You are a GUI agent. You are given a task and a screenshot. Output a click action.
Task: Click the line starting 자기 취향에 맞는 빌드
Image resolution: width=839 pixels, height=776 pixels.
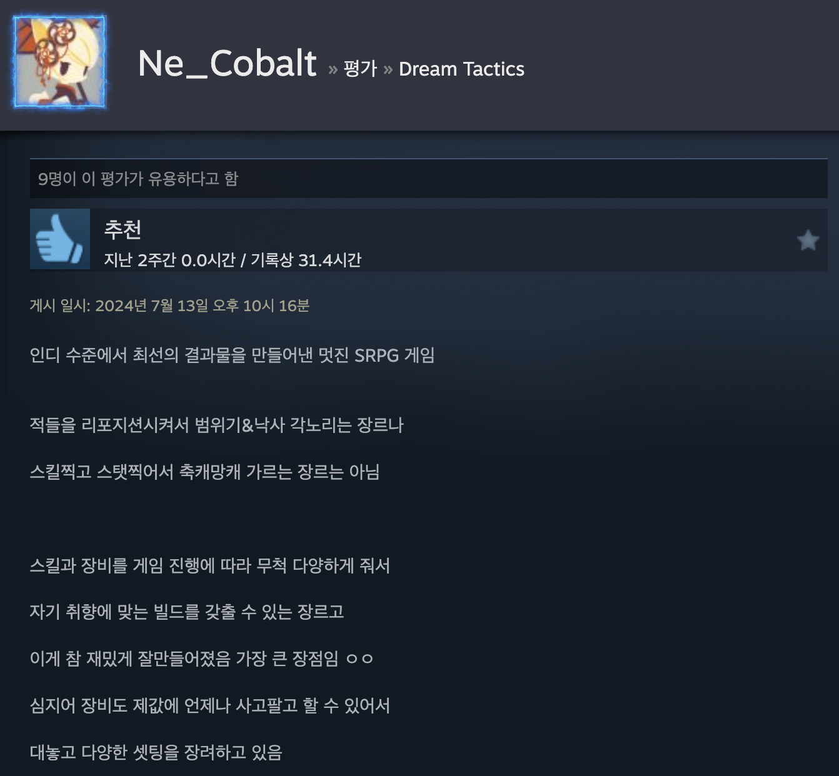point(187,612)
